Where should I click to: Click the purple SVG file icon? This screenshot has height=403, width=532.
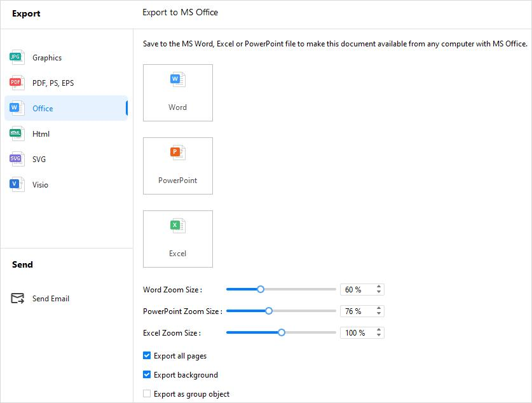coord(17,159)
